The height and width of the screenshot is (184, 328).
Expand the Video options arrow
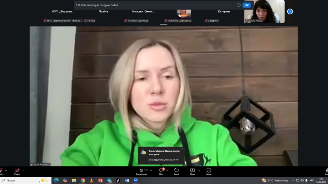pyautogui.click(x=24, y=170)
